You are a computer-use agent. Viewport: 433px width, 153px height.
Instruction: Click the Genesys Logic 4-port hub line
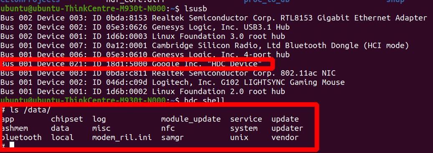[x=145, y=55]
